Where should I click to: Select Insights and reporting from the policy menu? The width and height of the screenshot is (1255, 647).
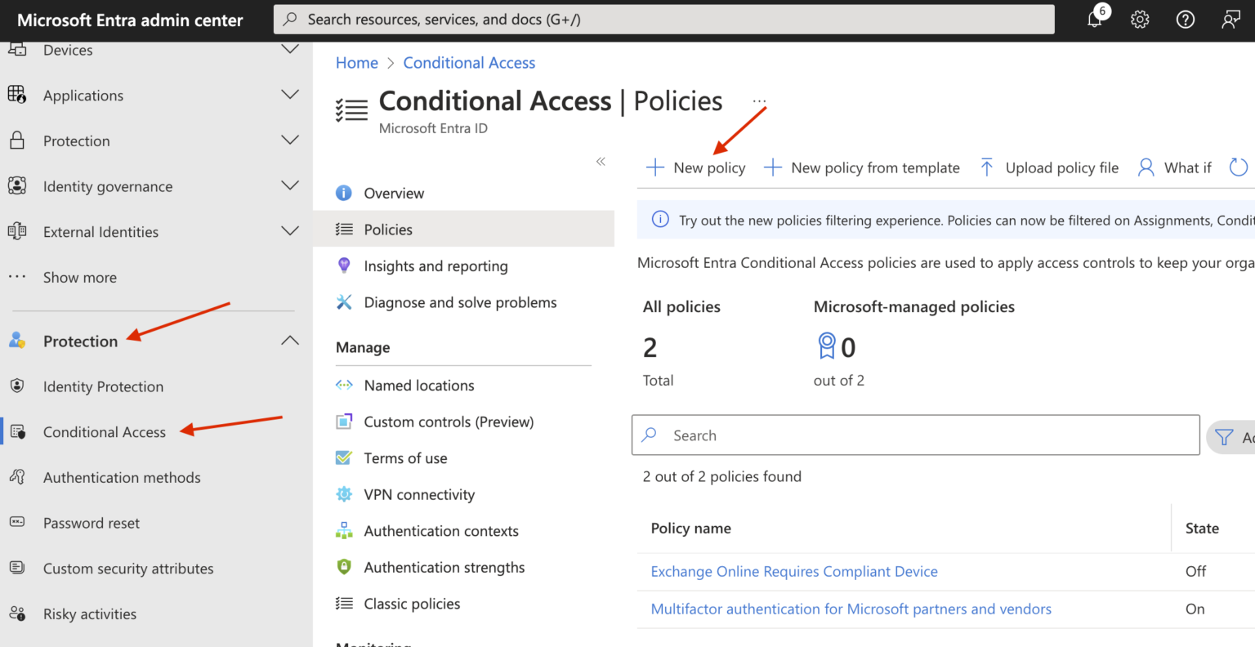pos(435,265)
